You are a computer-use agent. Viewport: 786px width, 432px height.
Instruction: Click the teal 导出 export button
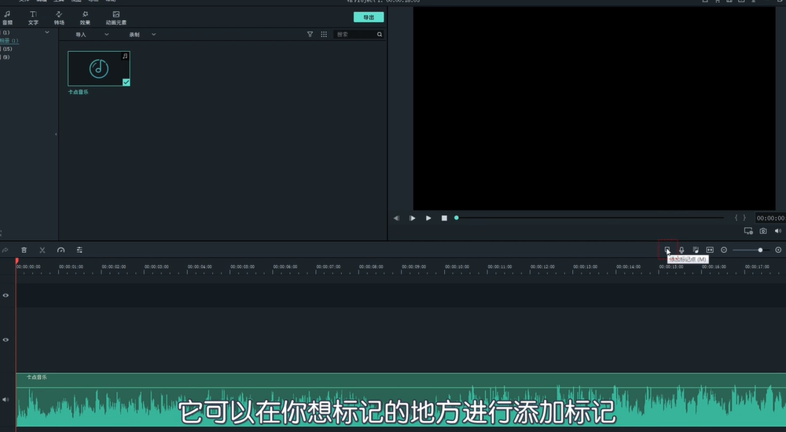point(369,17)
